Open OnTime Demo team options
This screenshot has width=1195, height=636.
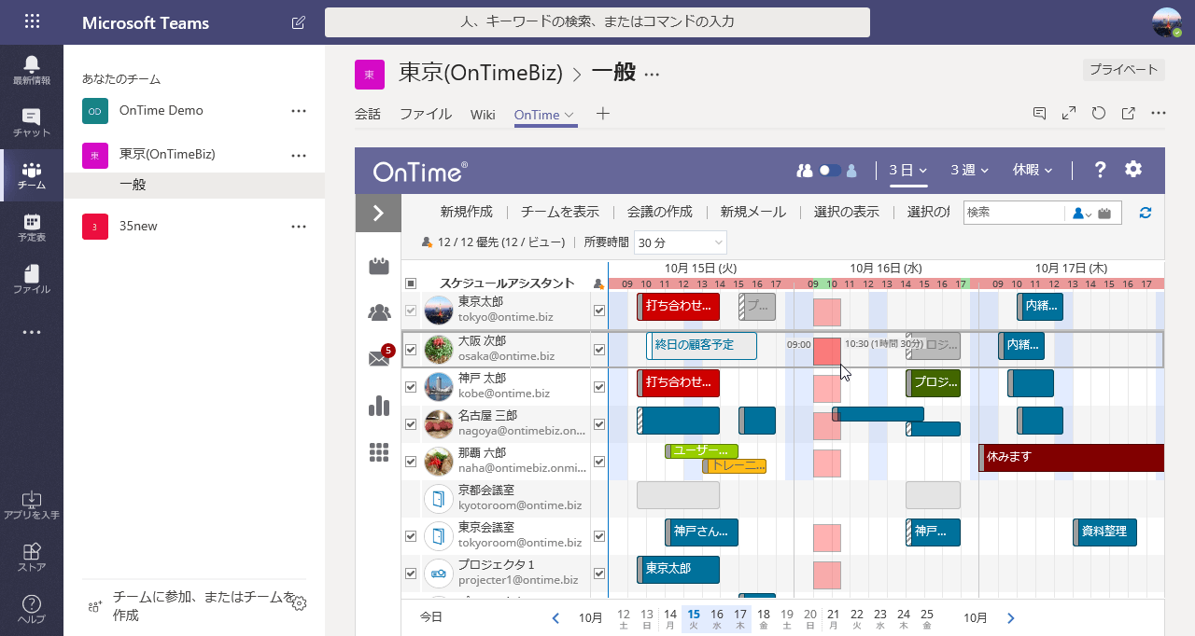[x=299, y=110]
